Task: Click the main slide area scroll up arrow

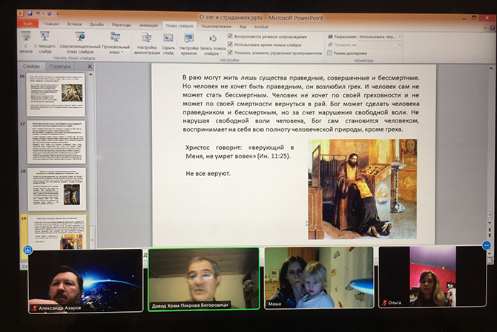Action: [x=491, y=68]
